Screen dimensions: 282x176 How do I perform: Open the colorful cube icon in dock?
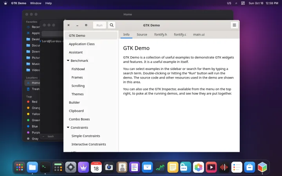262,167
